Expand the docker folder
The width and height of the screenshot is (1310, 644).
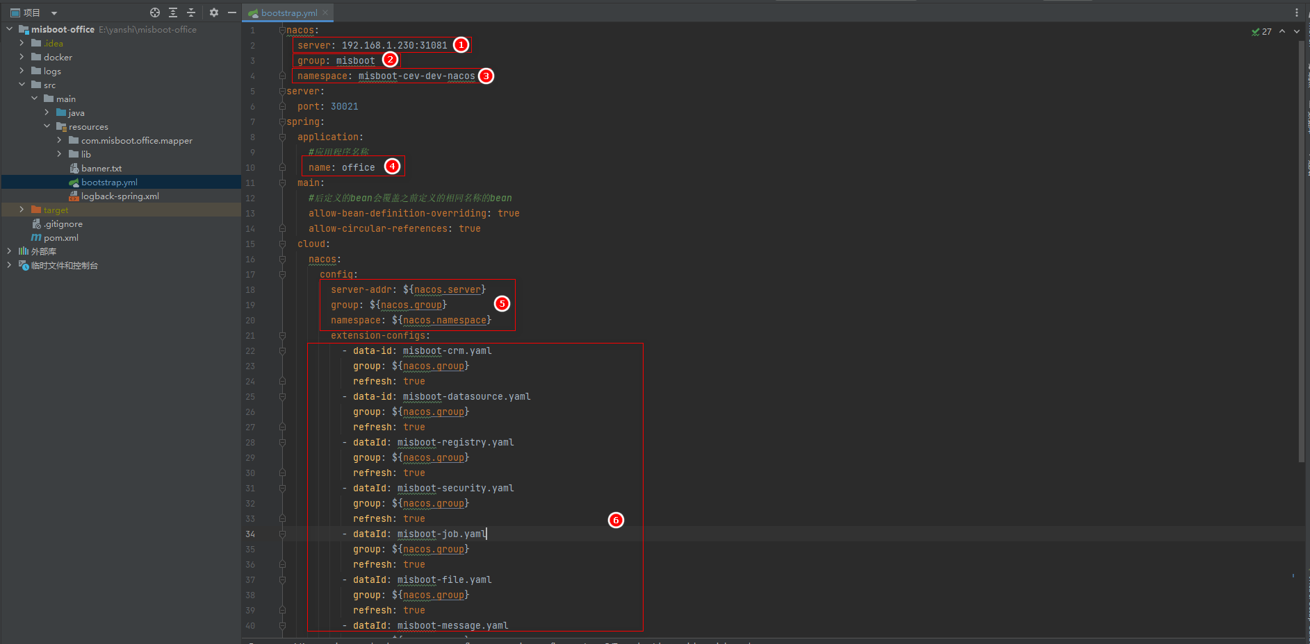pos(22,57)
